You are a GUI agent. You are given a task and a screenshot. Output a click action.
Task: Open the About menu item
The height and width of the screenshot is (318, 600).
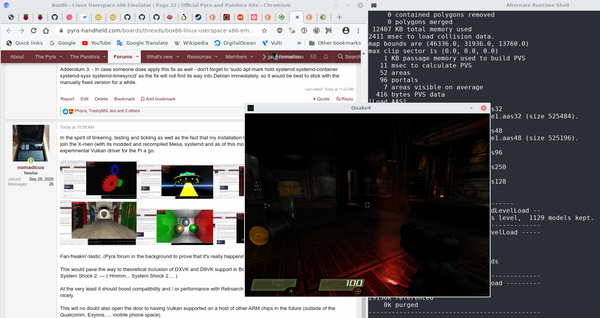pos(17,56)
